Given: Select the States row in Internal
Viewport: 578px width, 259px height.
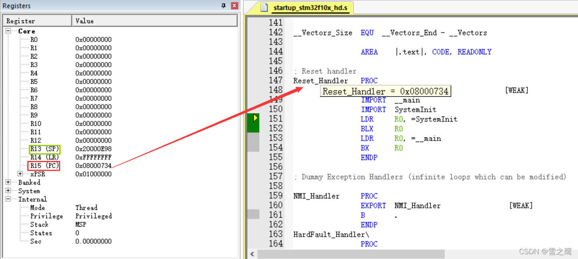Looking at the screenshot, I should [120, 233].
